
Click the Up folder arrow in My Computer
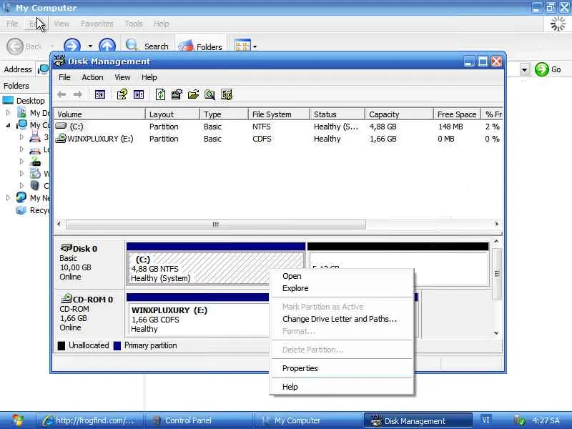pyautogui.click(x=107, y=46)
